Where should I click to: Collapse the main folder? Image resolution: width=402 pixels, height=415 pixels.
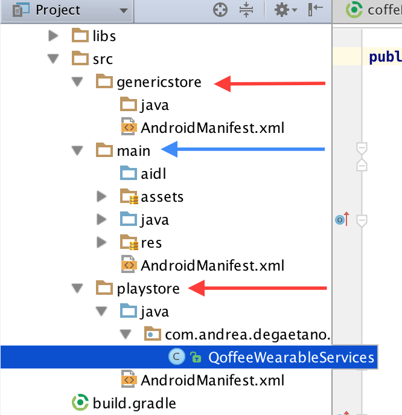pos(77,150)
